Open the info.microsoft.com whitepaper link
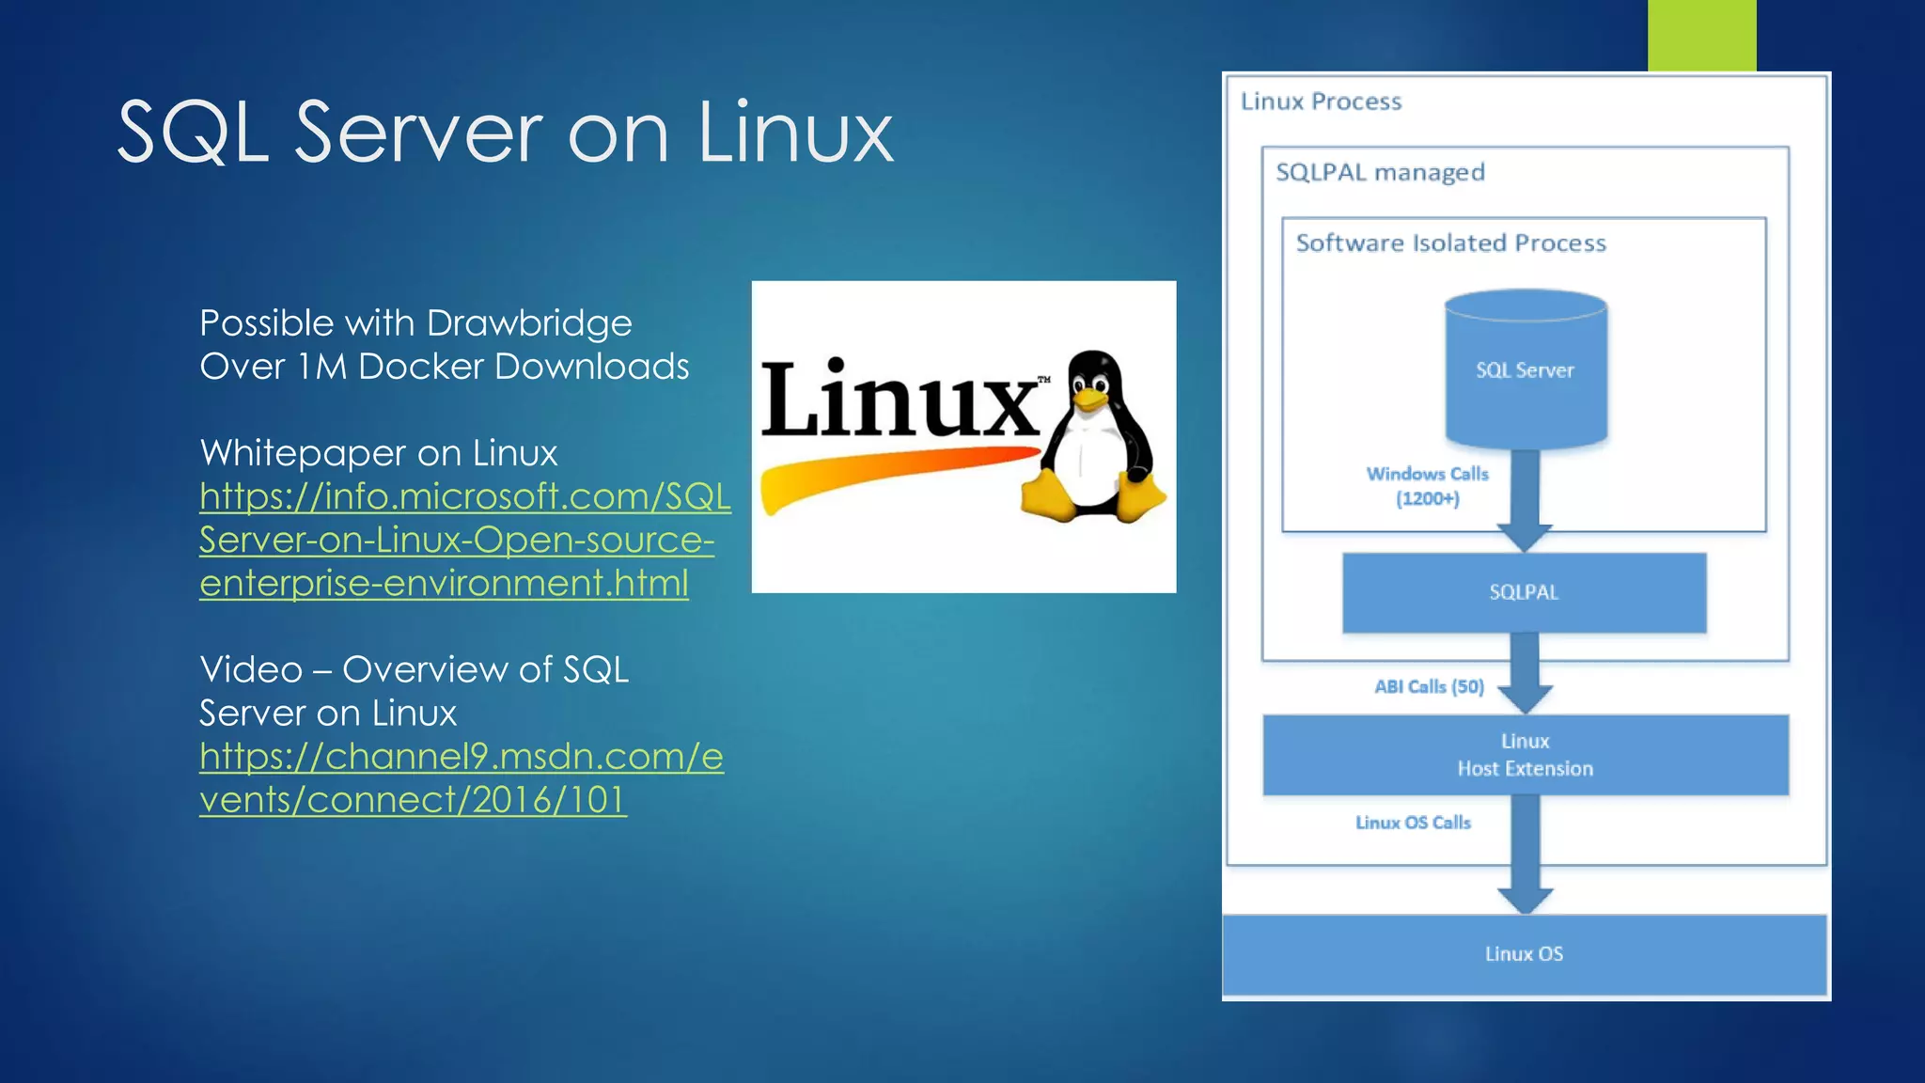The image size is (1925, 1083). (465, 540)
